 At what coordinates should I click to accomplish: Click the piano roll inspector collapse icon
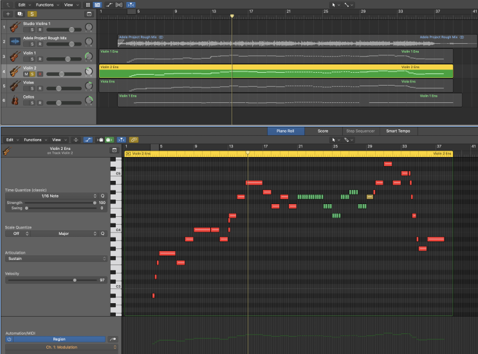coord(115,150)
